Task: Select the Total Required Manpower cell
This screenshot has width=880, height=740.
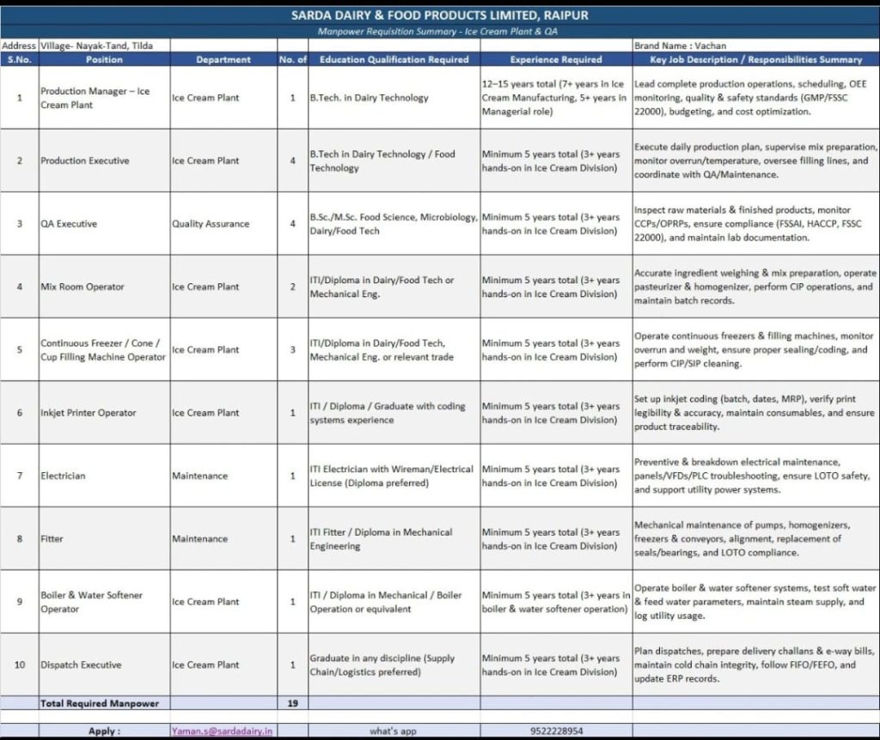Action: 104,703
